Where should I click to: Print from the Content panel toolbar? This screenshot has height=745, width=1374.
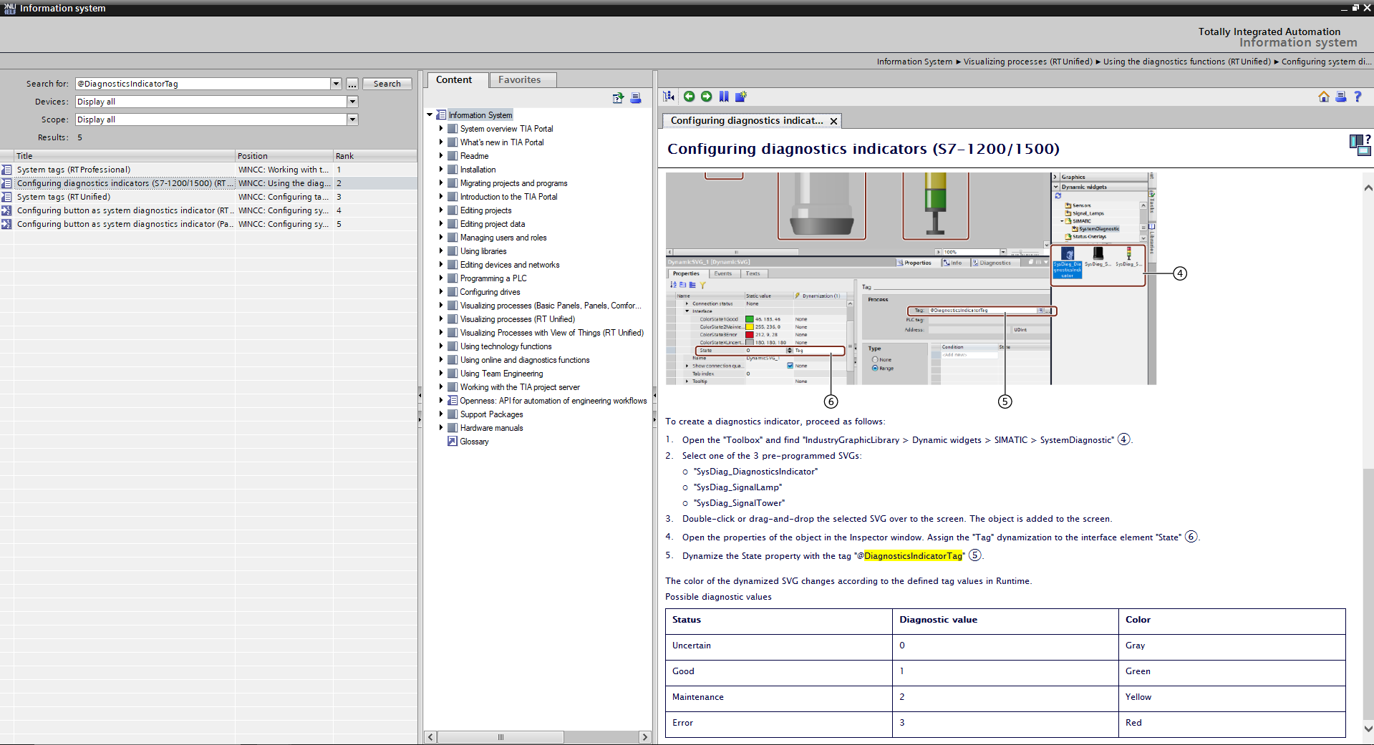click(x=636, y=98)
